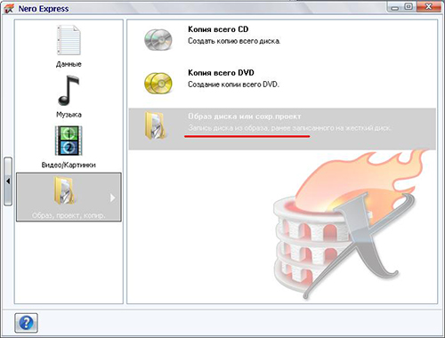Viewport: 445px width, 338px height.
Task: Select Образ диска или сохр.проект entry
Action: pos(282,129)
